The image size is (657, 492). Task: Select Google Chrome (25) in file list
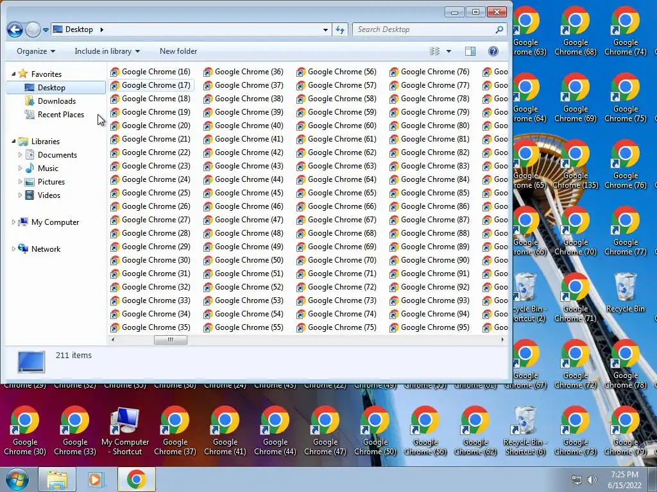[150, 193]
